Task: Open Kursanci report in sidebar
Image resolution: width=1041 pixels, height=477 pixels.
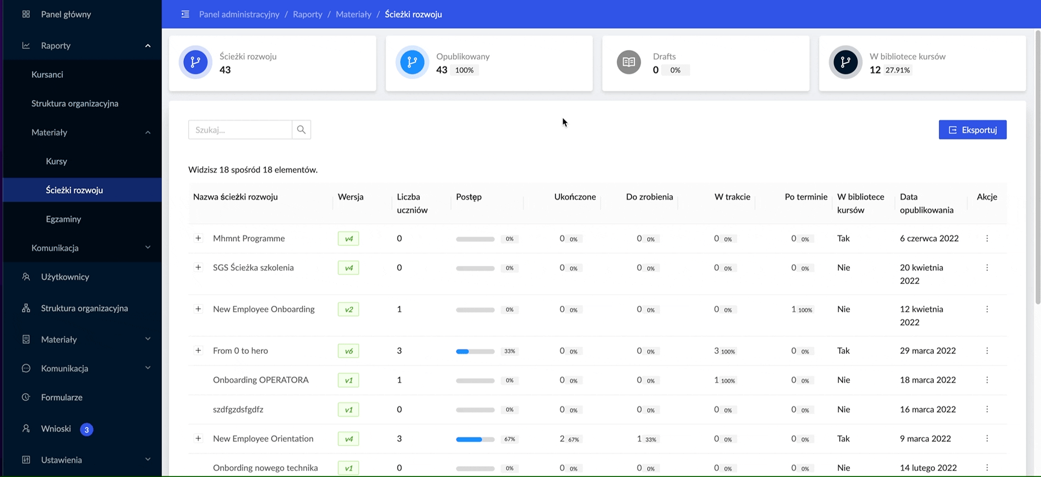Action: pyautogui.click(x=47, y=74)
